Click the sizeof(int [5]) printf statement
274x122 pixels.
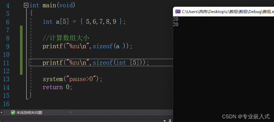(x=96, y=63)
